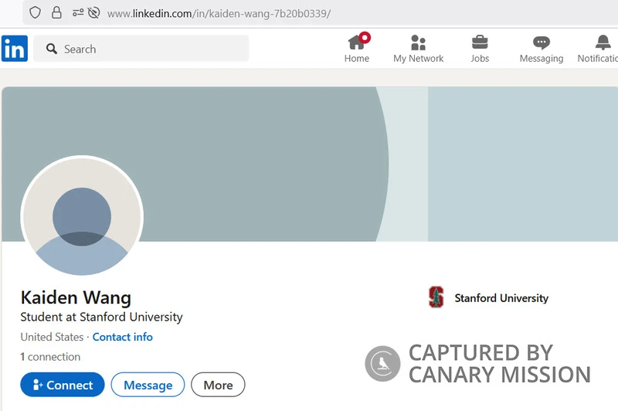Image resolution: width=618 pixels, height=411 pixels.
Task: Open My Network tab
Action: 418,49
